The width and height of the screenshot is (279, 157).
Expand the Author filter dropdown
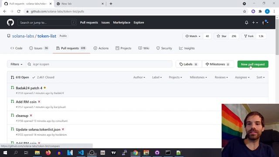click(x=139, y=78)
